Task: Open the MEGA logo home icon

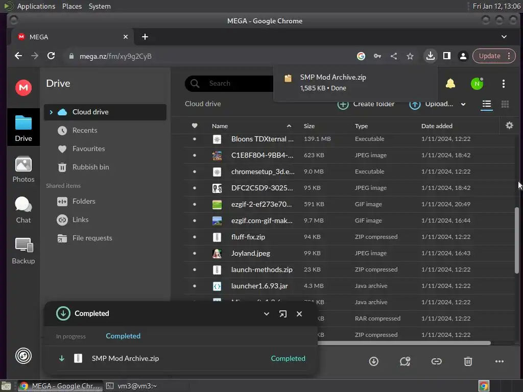Action: click(23, 88)
